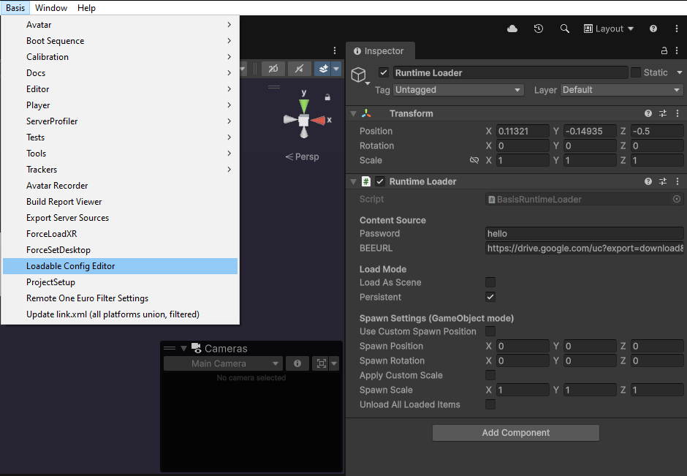This screenshot has height=476, width=687.
Task: Open the Window menu
Action: coord(51,7)
